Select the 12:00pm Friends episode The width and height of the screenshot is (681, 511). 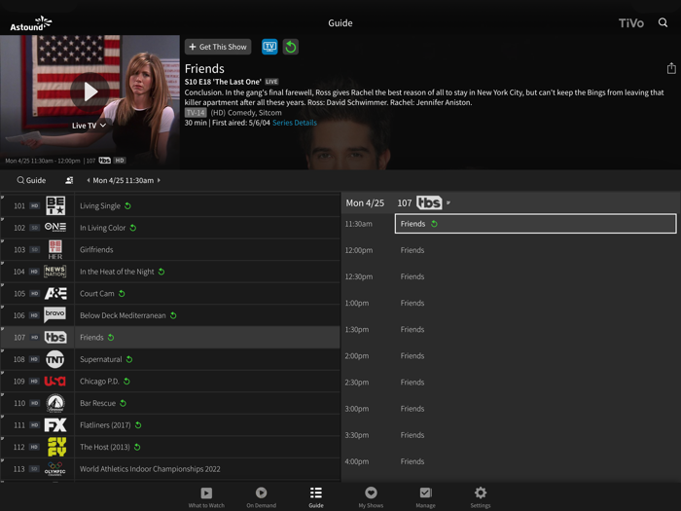point(535,250)
